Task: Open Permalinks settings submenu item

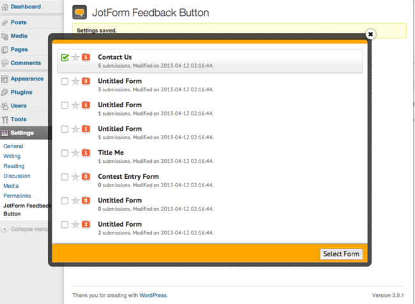Action: click(x=17, y=195)
